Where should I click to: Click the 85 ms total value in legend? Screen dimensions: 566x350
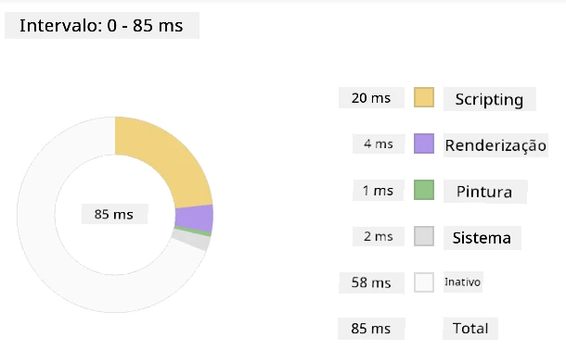click(371, 329)
